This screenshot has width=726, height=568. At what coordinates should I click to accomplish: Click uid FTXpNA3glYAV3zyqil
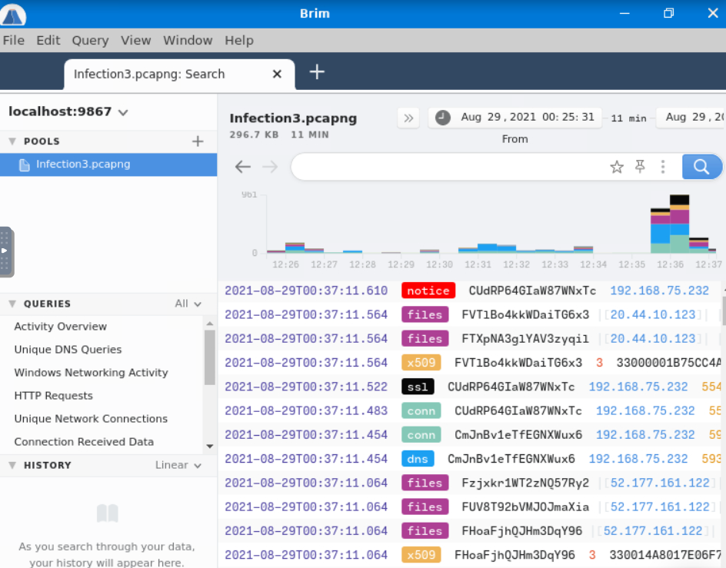coord(525,339)
